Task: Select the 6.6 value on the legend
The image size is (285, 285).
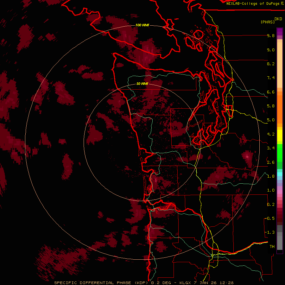Action: pos(271,92)
